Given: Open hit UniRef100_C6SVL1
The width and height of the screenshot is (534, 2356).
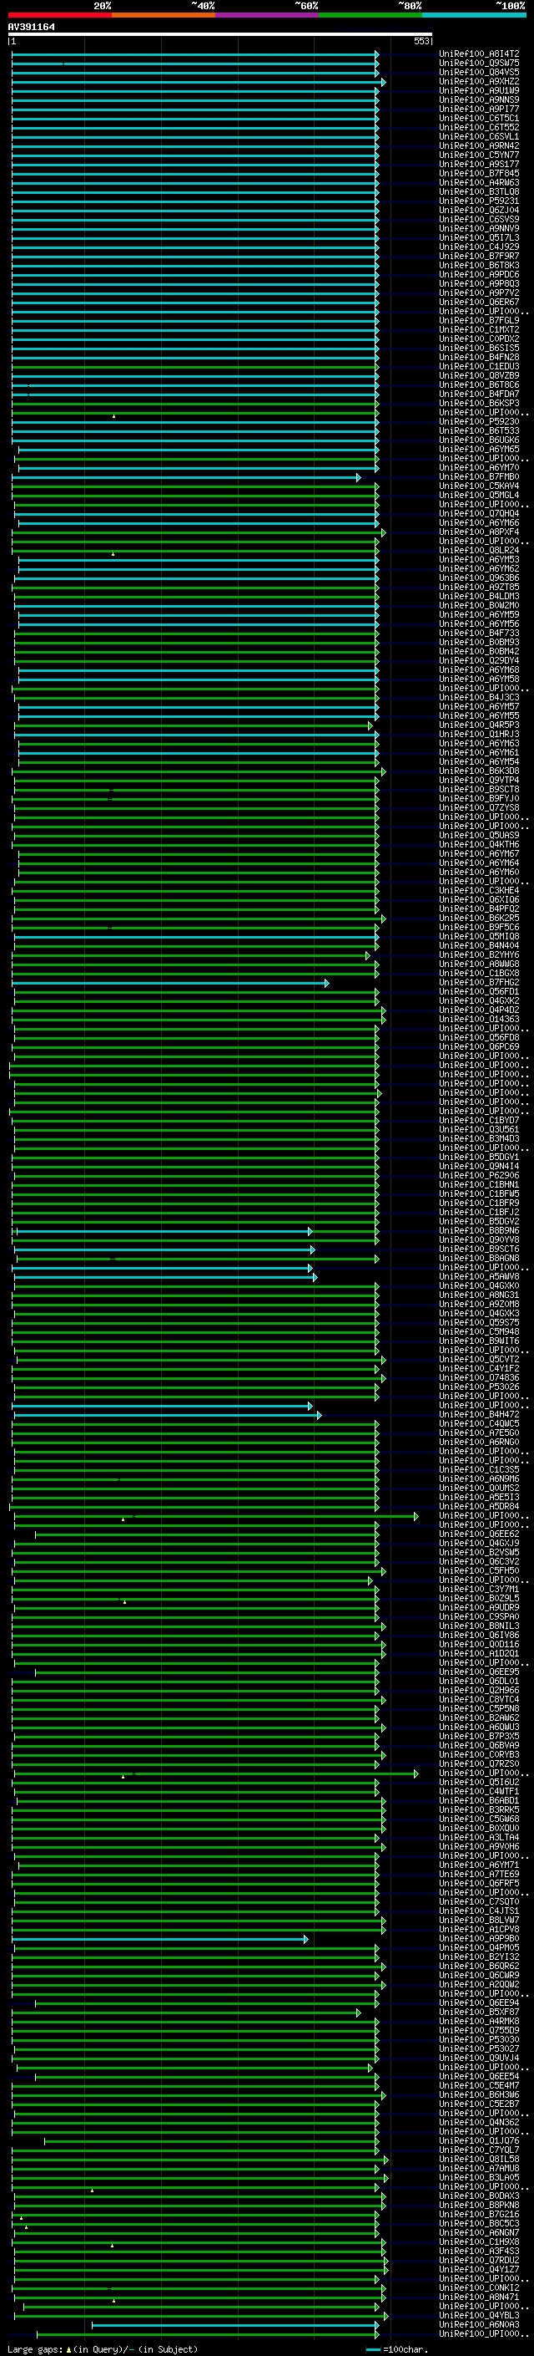Looking at the screenshot, I should click(479, 136).
